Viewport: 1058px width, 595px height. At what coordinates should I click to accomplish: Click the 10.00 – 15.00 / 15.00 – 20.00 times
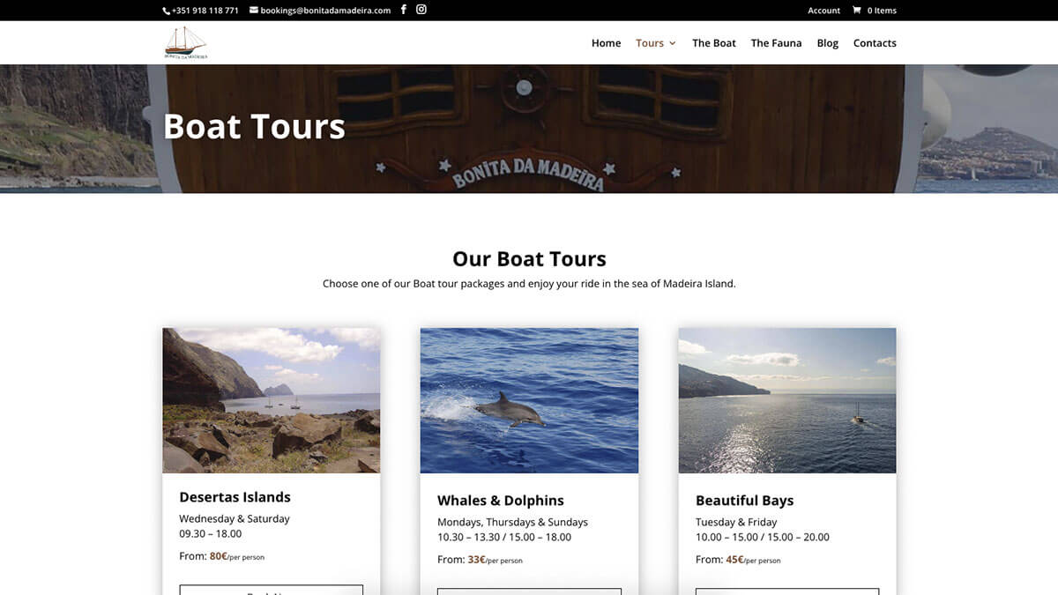click(763, 537)
